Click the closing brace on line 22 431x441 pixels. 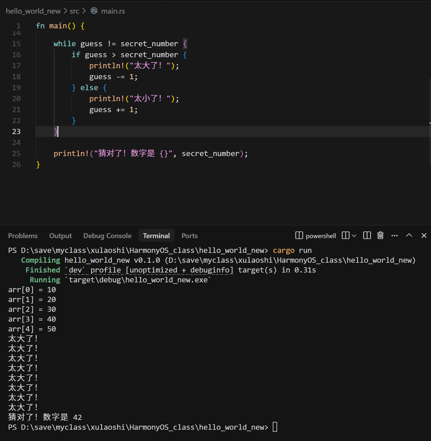tap(74, 121)
